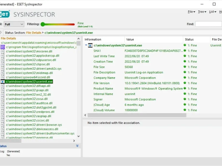Screen dimensions: 222x166
Task: Click the File Details tree header
Action: 8,38
